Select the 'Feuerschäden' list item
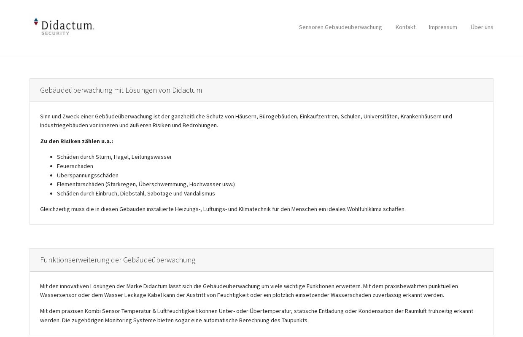 (x=75, y=166)
